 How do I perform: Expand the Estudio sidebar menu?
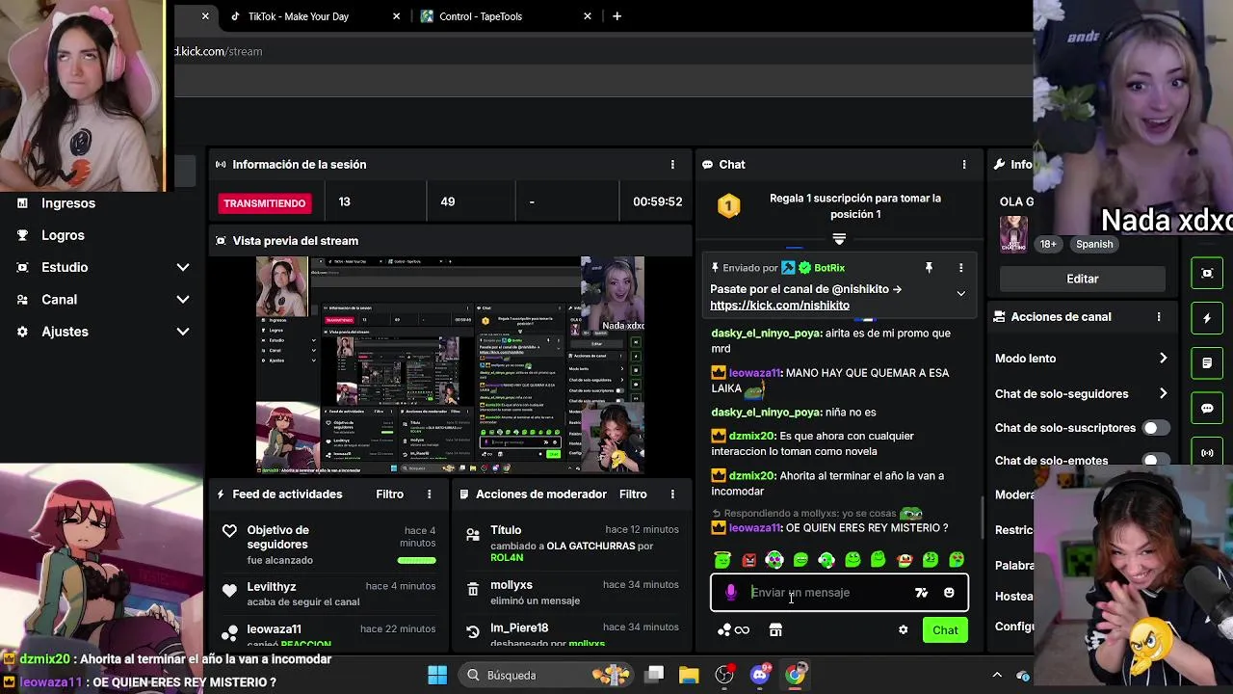(x=103, y=267)
